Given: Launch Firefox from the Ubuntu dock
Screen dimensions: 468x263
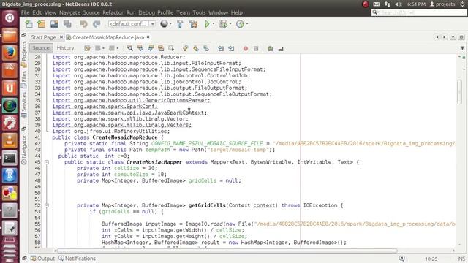Looking at the screenshot, I should [x=10, y=53].
